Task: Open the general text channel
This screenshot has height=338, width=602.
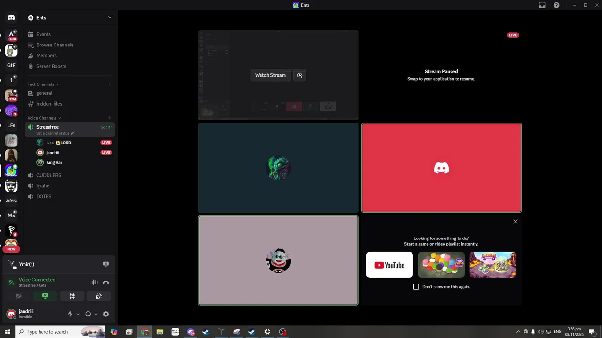Action: 70,93
